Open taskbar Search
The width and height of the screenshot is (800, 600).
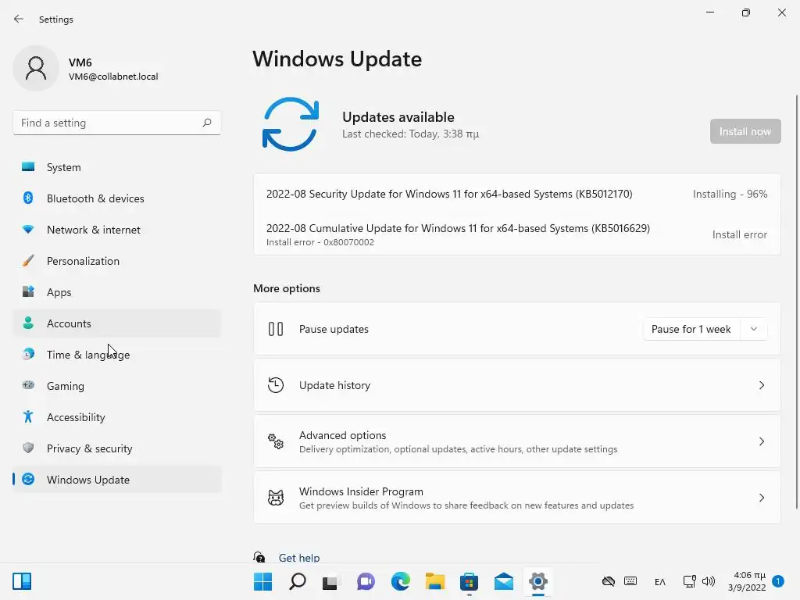(x=298, y=581)
